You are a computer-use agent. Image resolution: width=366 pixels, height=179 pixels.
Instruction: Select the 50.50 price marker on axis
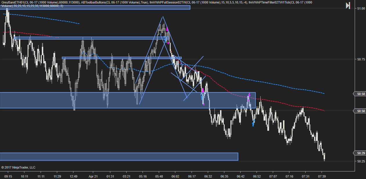(359, 111)
